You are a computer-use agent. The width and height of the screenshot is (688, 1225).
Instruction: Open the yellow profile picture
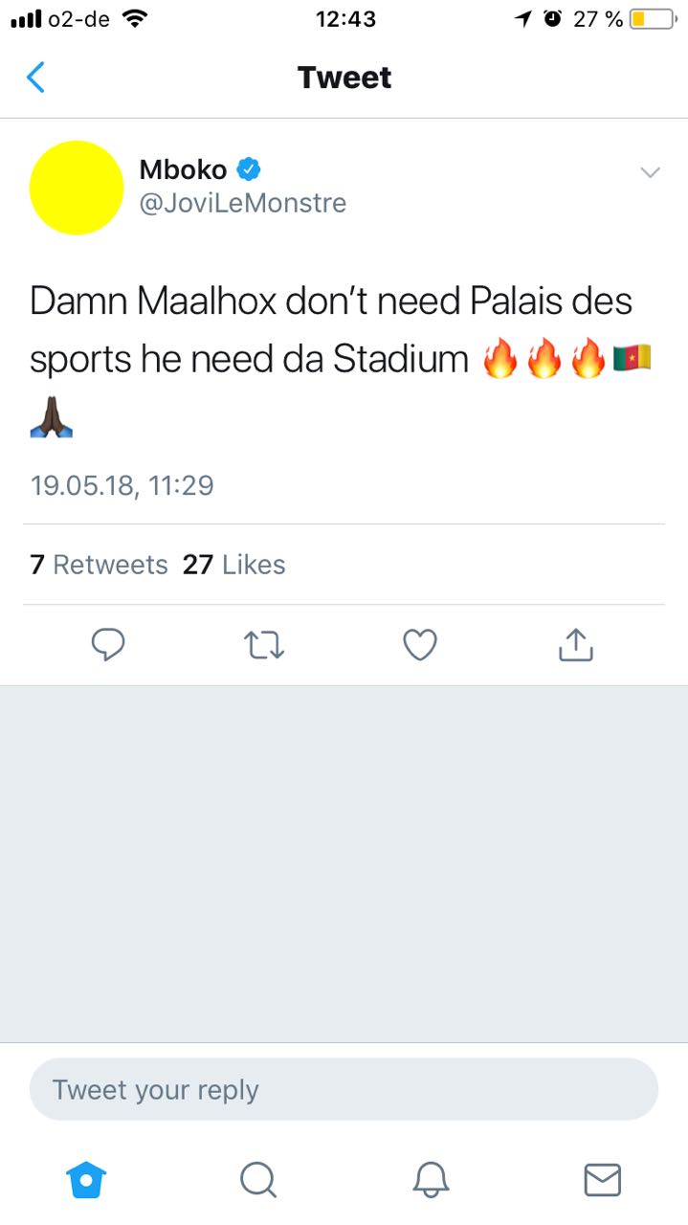click(77, 188)
